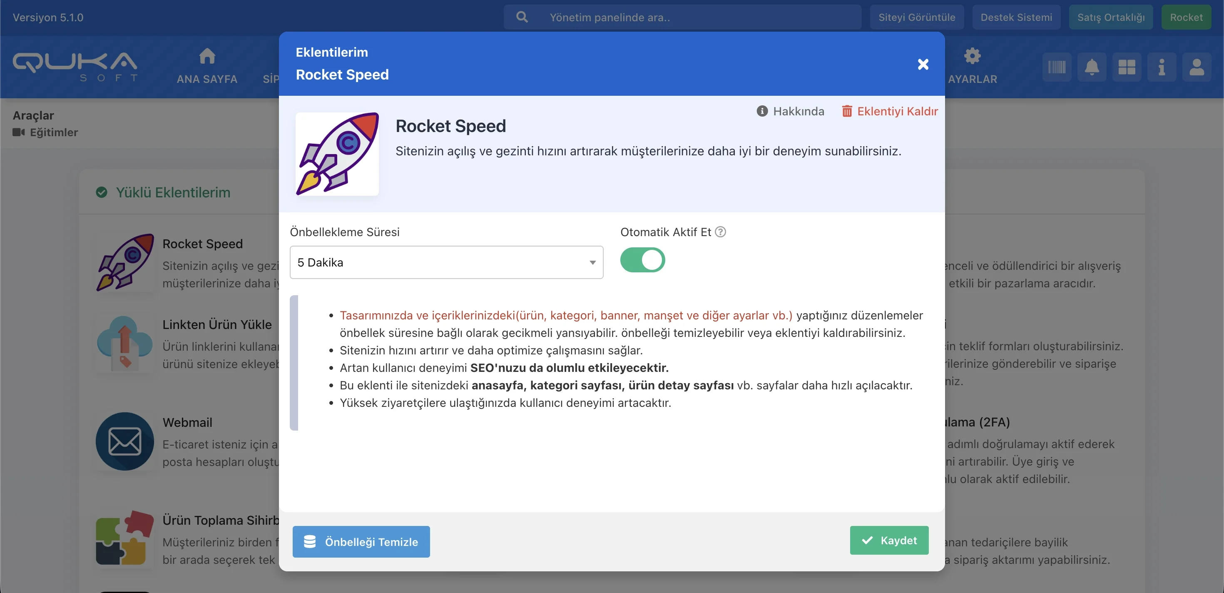Image resolution: width=1224 pixels, height=593 pixels.
Task: Save settings with the Kaydet button
Action: (888, 540)
